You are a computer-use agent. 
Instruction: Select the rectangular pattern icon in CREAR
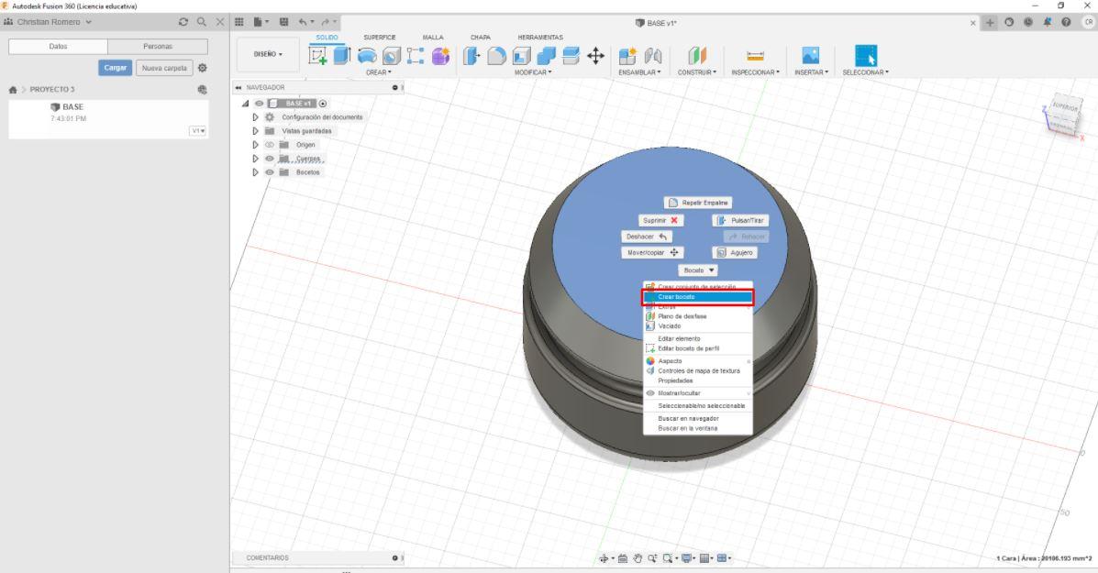coord(416,56)
